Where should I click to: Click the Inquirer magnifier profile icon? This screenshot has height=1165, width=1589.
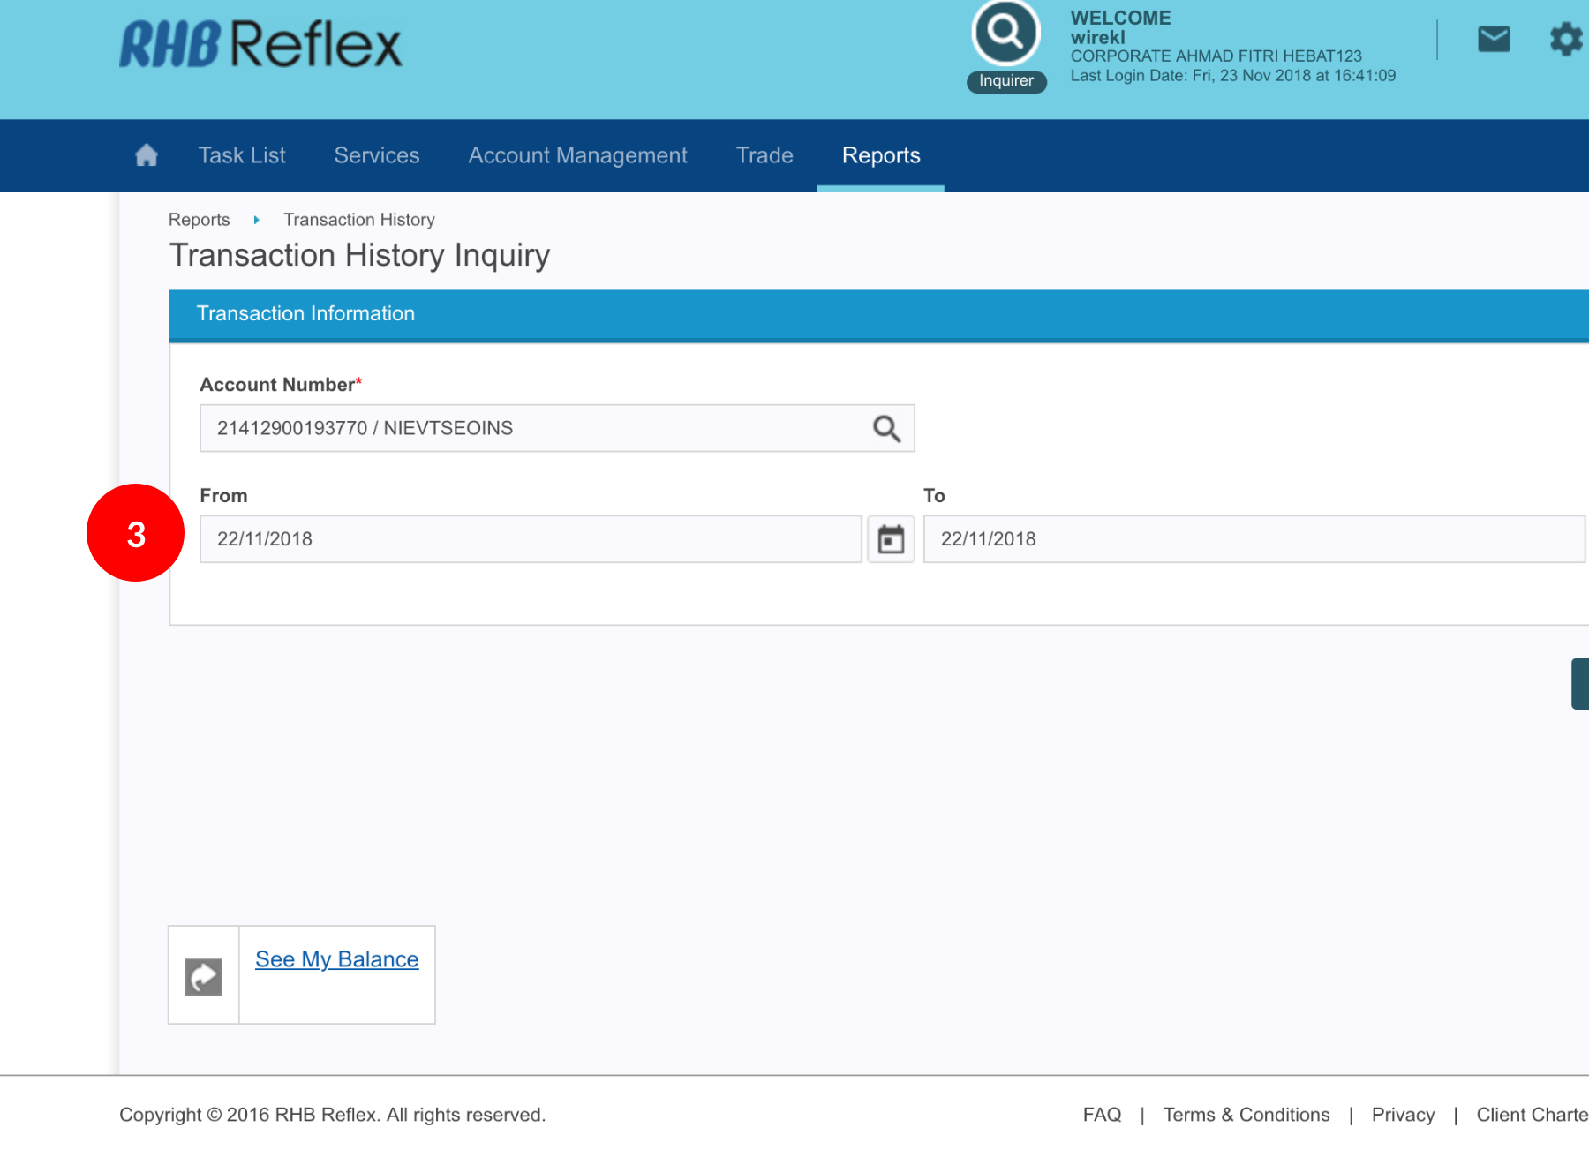pyautogui.click(x=1005, y=34)
